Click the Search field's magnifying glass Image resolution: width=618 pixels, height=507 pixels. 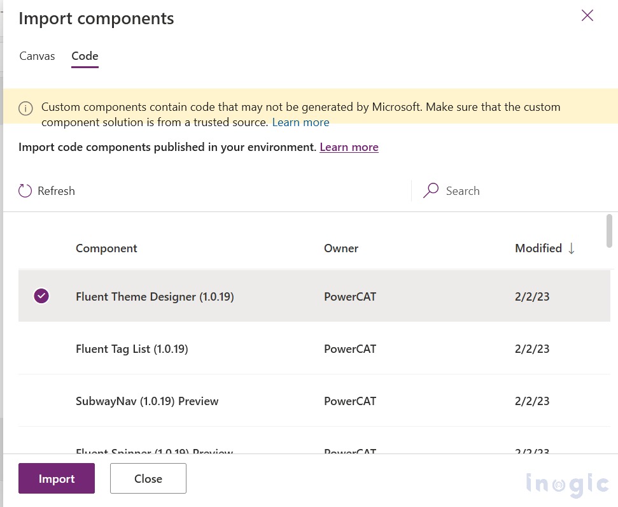431,190
